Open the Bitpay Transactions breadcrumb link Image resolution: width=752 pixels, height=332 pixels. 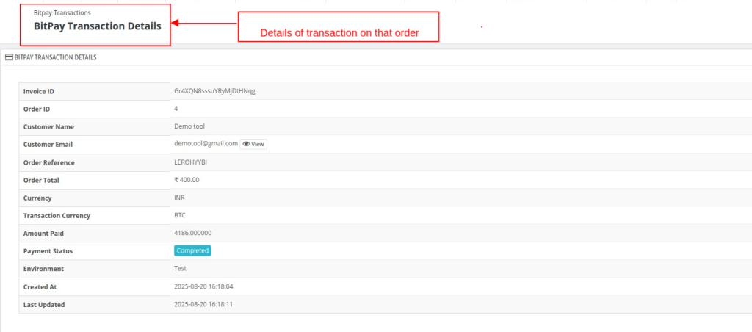click(x=62, y=13)
